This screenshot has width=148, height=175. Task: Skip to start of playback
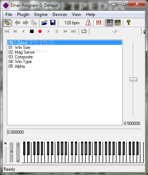[x=7, y=32]
